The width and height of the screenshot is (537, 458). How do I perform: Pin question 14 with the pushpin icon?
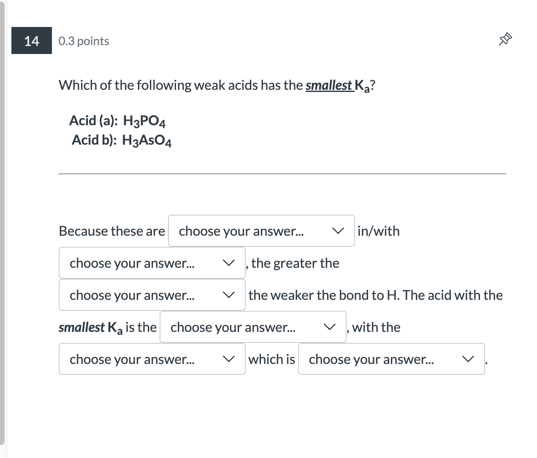[x=505, y=40]
